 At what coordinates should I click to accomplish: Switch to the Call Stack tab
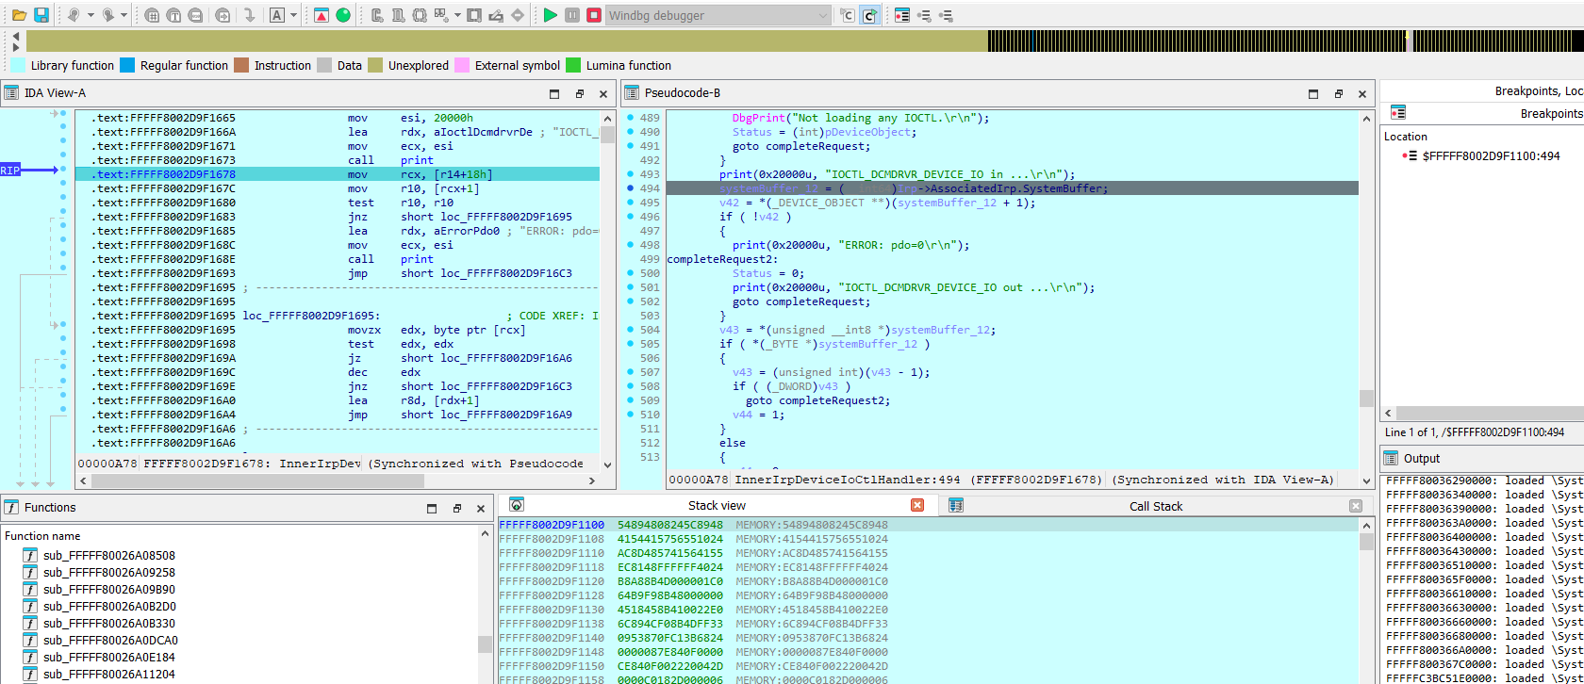click(1155, 506)
